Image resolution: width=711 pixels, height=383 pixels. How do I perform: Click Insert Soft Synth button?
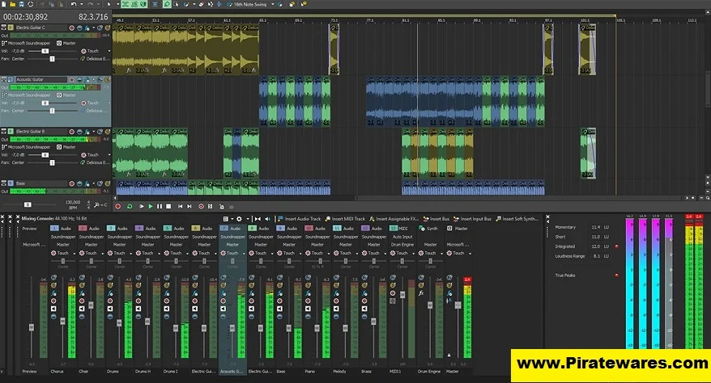[x=517, y=219]
